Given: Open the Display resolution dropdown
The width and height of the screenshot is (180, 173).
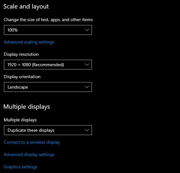Looking at the screenshot, I should pos(48,65).
